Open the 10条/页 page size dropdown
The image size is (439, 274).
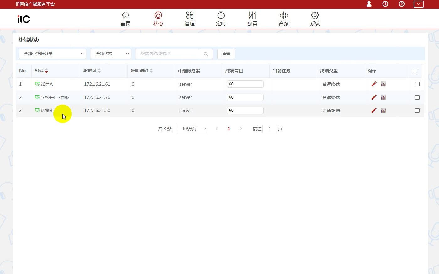tap(192, 129)
